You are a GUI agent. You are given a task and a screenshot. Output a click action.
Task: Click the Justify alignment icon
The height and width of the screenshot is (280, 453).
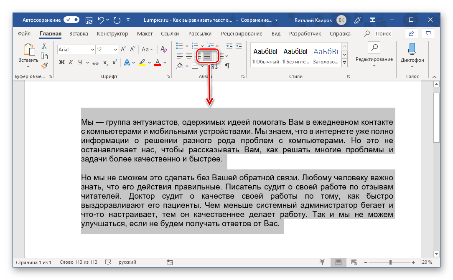pyautogui.click(x=207, y=55)
